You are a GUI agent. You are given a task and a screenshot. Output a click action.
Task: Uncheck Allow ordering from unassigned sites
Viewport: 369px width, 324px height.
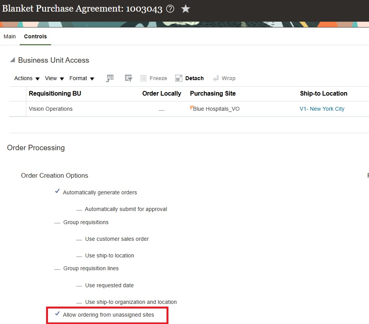point(57,315)
